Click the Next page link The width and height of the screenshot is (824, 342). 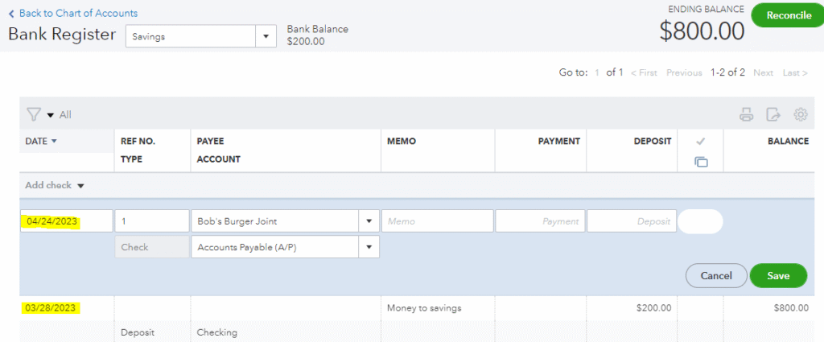pyautogui.click(x=763, y=73)
